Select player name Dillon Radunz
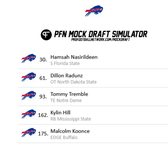This screenshot has width=168, height=155. click(x=66, y=76)
